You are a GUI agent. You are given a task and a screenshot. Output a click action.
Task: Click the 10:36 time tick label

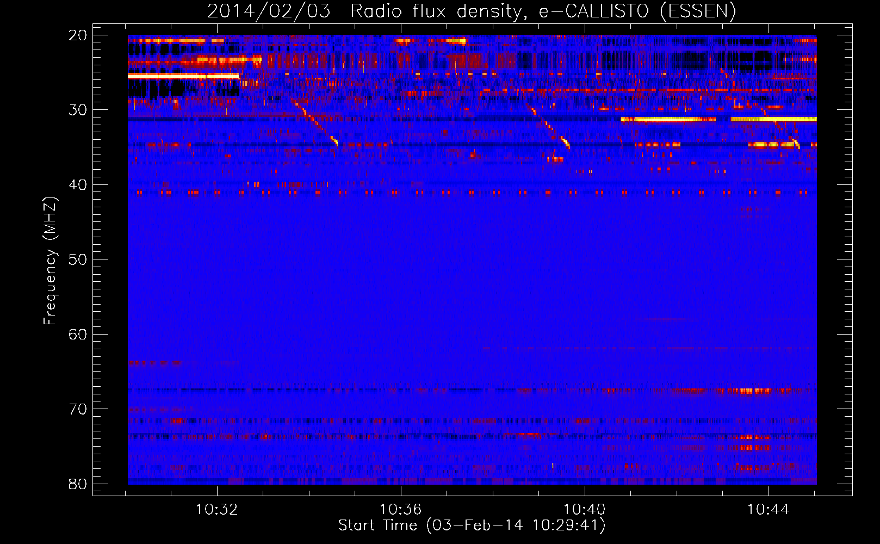point(401,510)
